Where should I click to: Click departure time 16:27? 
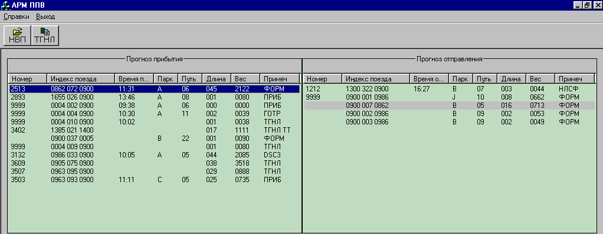[x=421, y=89]
